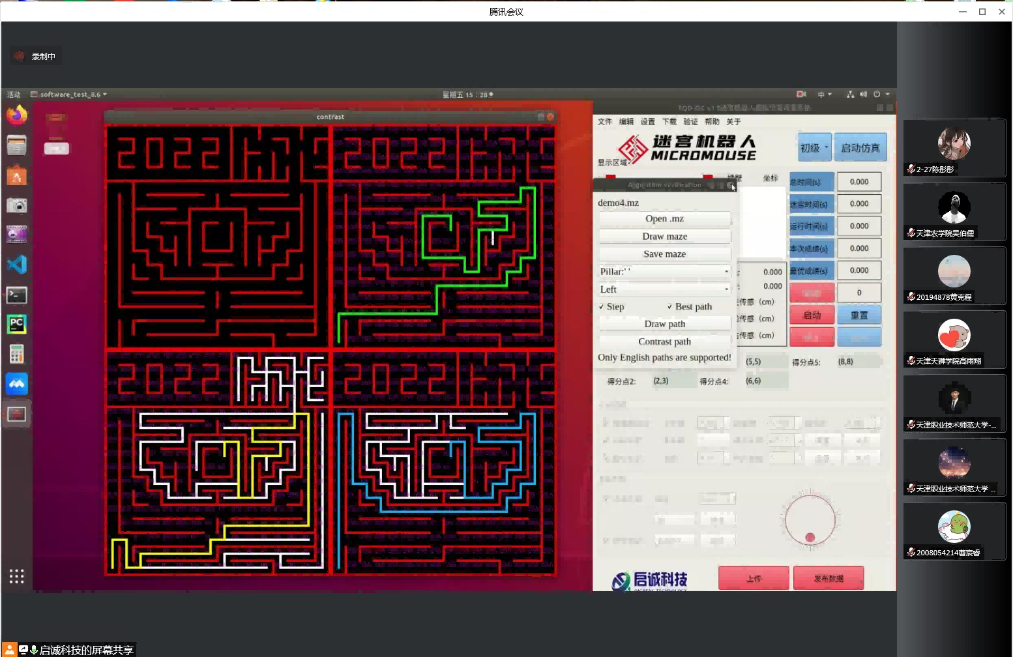Open PyCharm from the dock
This screenshot has height=657, width=1013.
[17, 324]
